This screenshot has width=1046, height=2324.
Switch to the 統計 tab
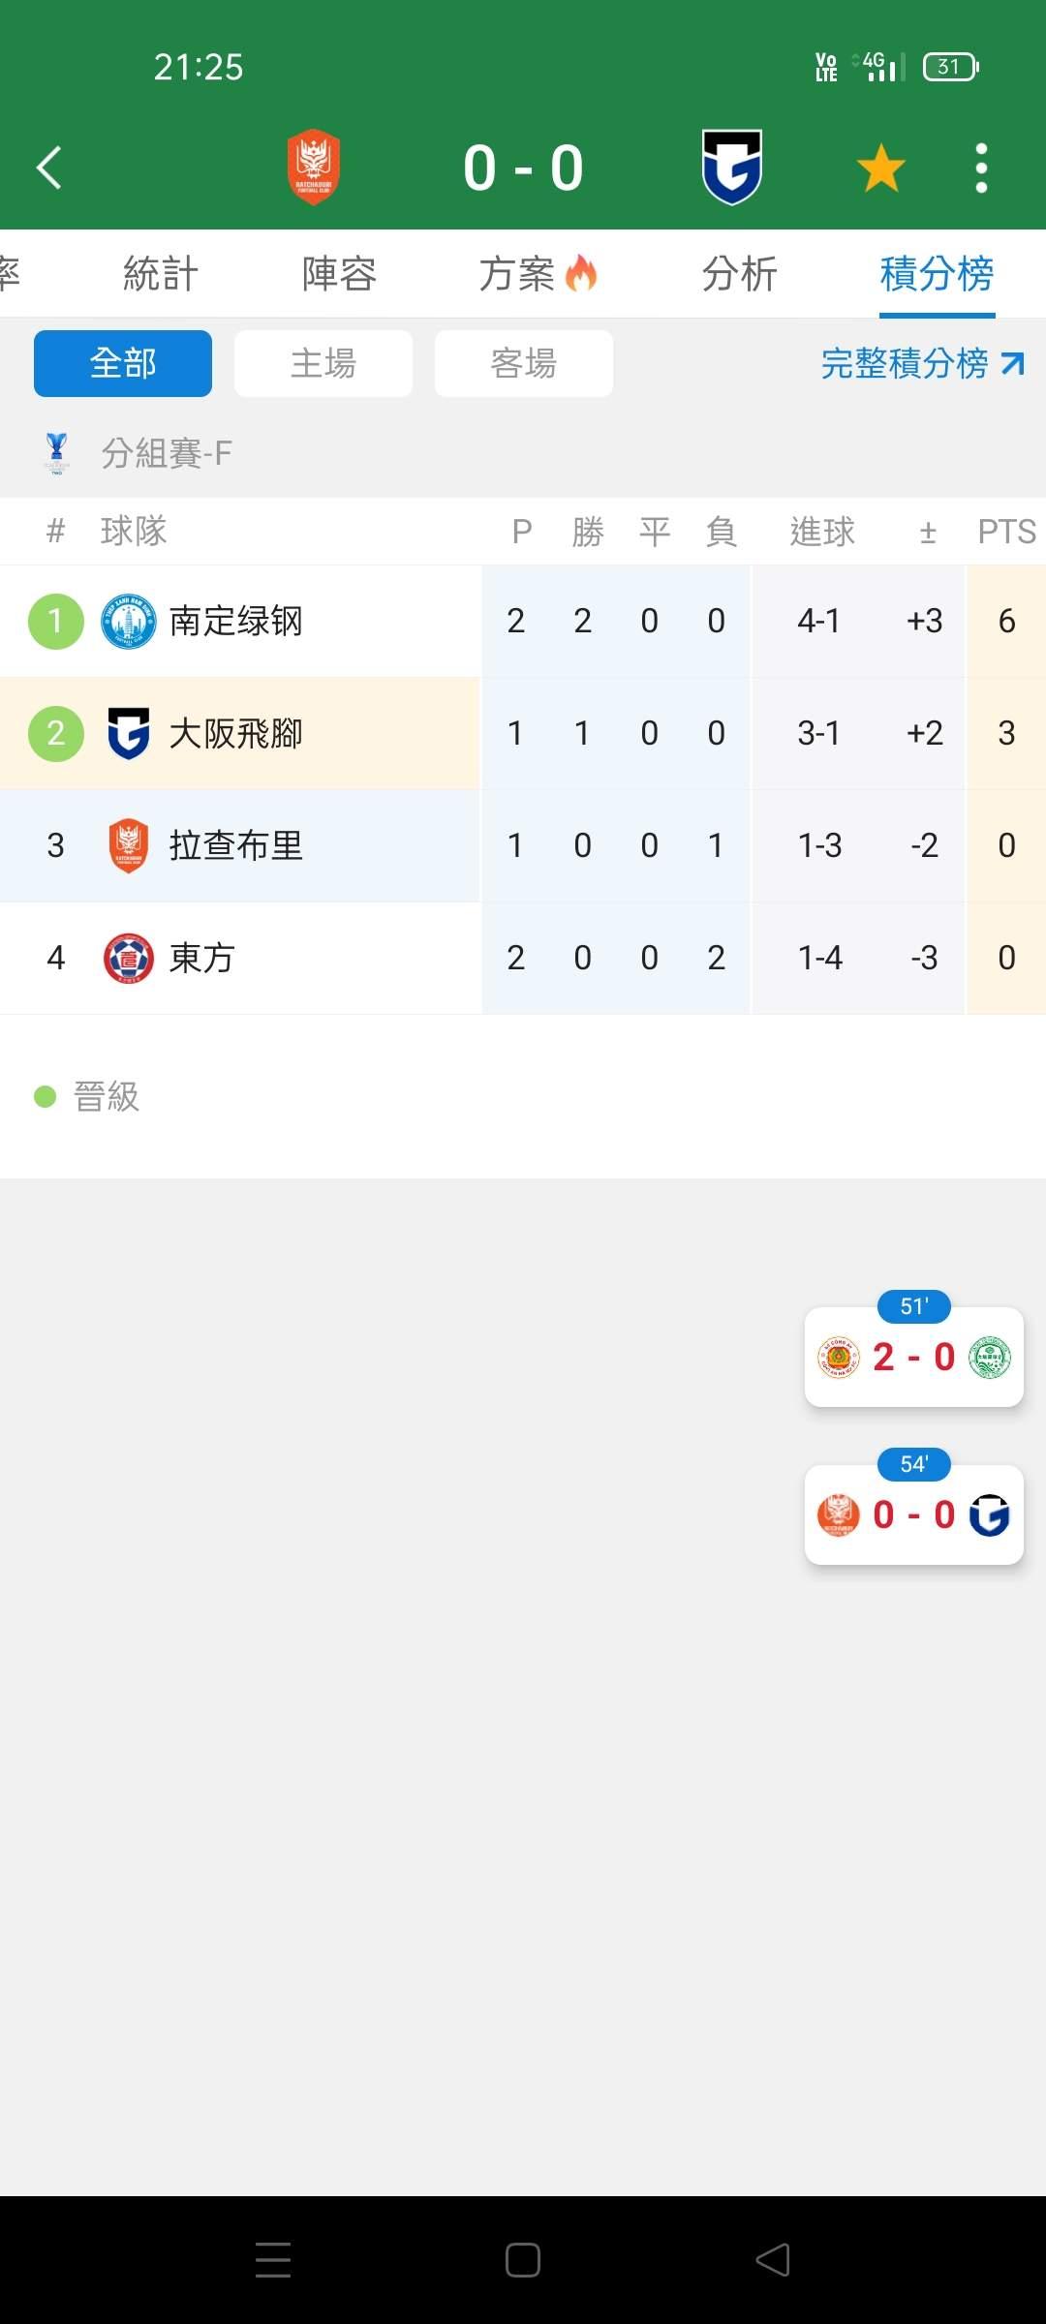coord(161,274)
